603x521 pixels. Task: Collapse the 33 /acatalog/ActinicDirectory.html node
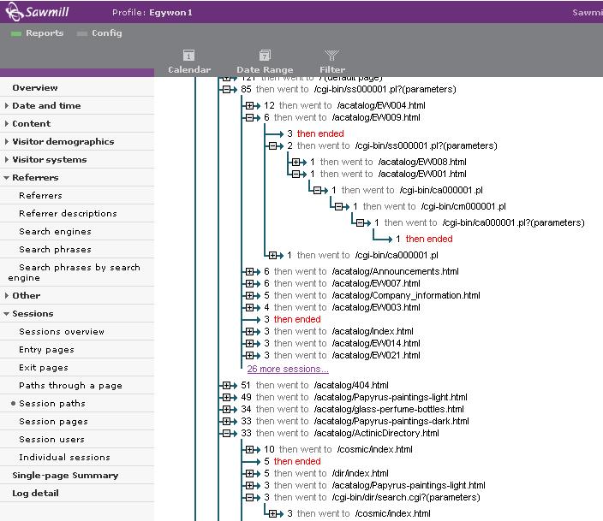[227, 433]
